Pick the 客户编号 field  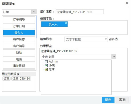coord(19,46)
